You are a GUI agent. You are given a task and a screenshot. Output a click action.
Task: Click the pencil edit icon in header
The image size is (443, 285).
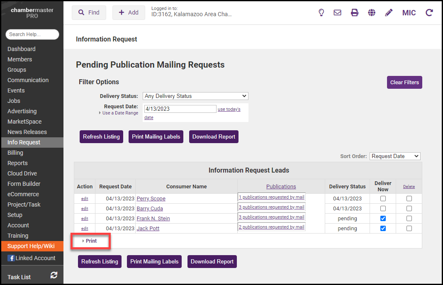click(x=389, y=12)
